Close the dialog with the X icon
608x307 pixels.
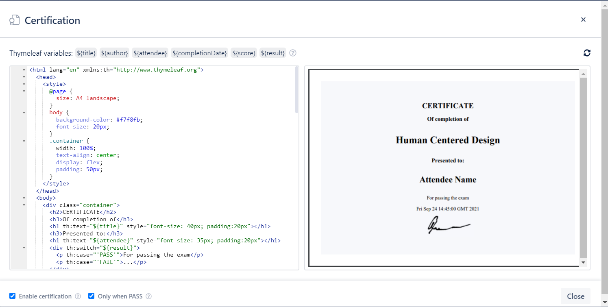[583, 20]
